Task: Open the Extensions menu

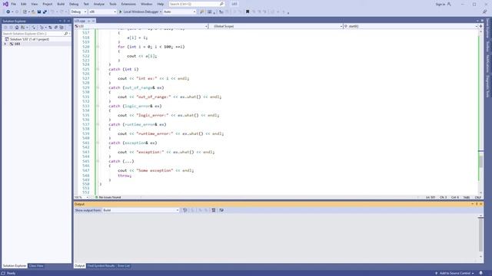Action: coord(128,4)
